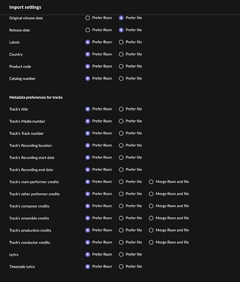Merge Roon and file for composer credits
The image size is (240, 282).
(x=151, y=206)
